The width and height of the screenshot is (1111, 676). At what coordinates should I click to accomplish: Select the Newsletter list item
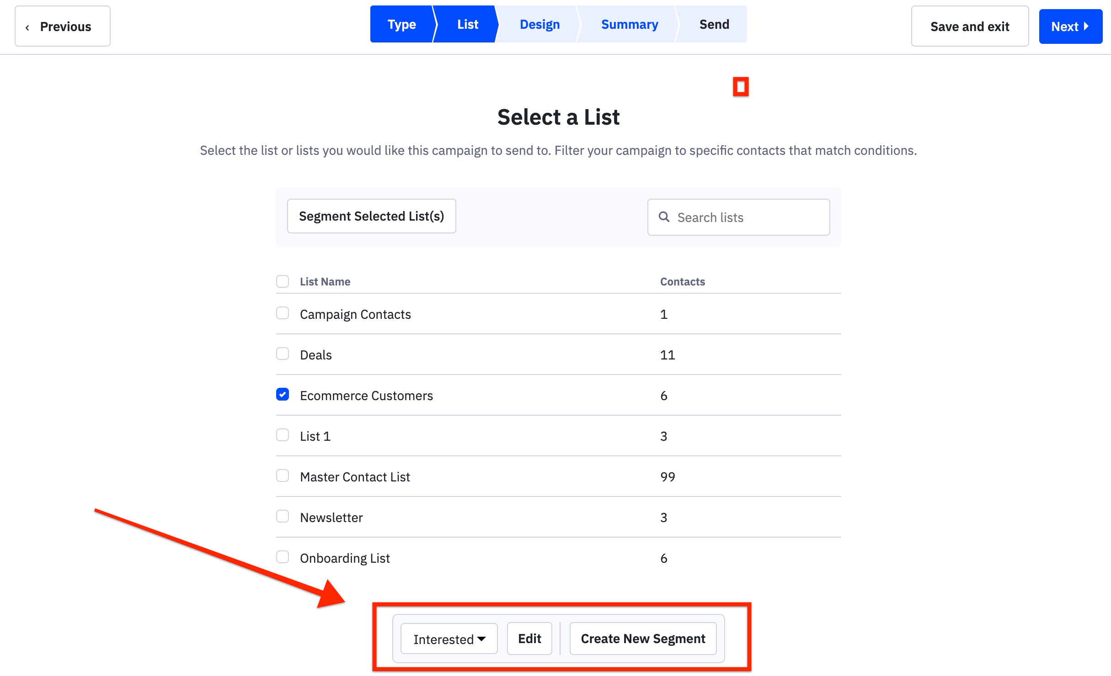click(x=283, y=517)
